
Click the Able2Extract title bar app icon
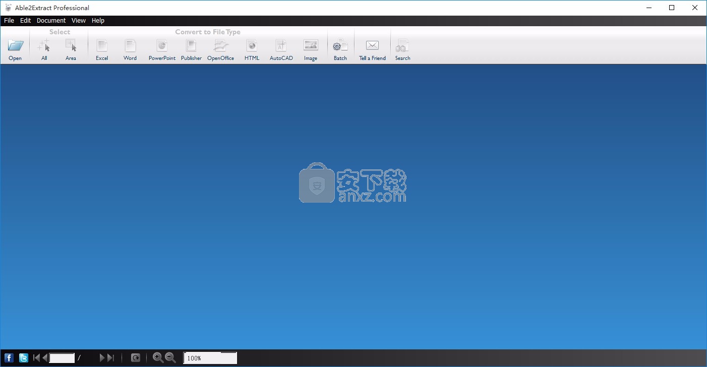click(x=8, y=8)
